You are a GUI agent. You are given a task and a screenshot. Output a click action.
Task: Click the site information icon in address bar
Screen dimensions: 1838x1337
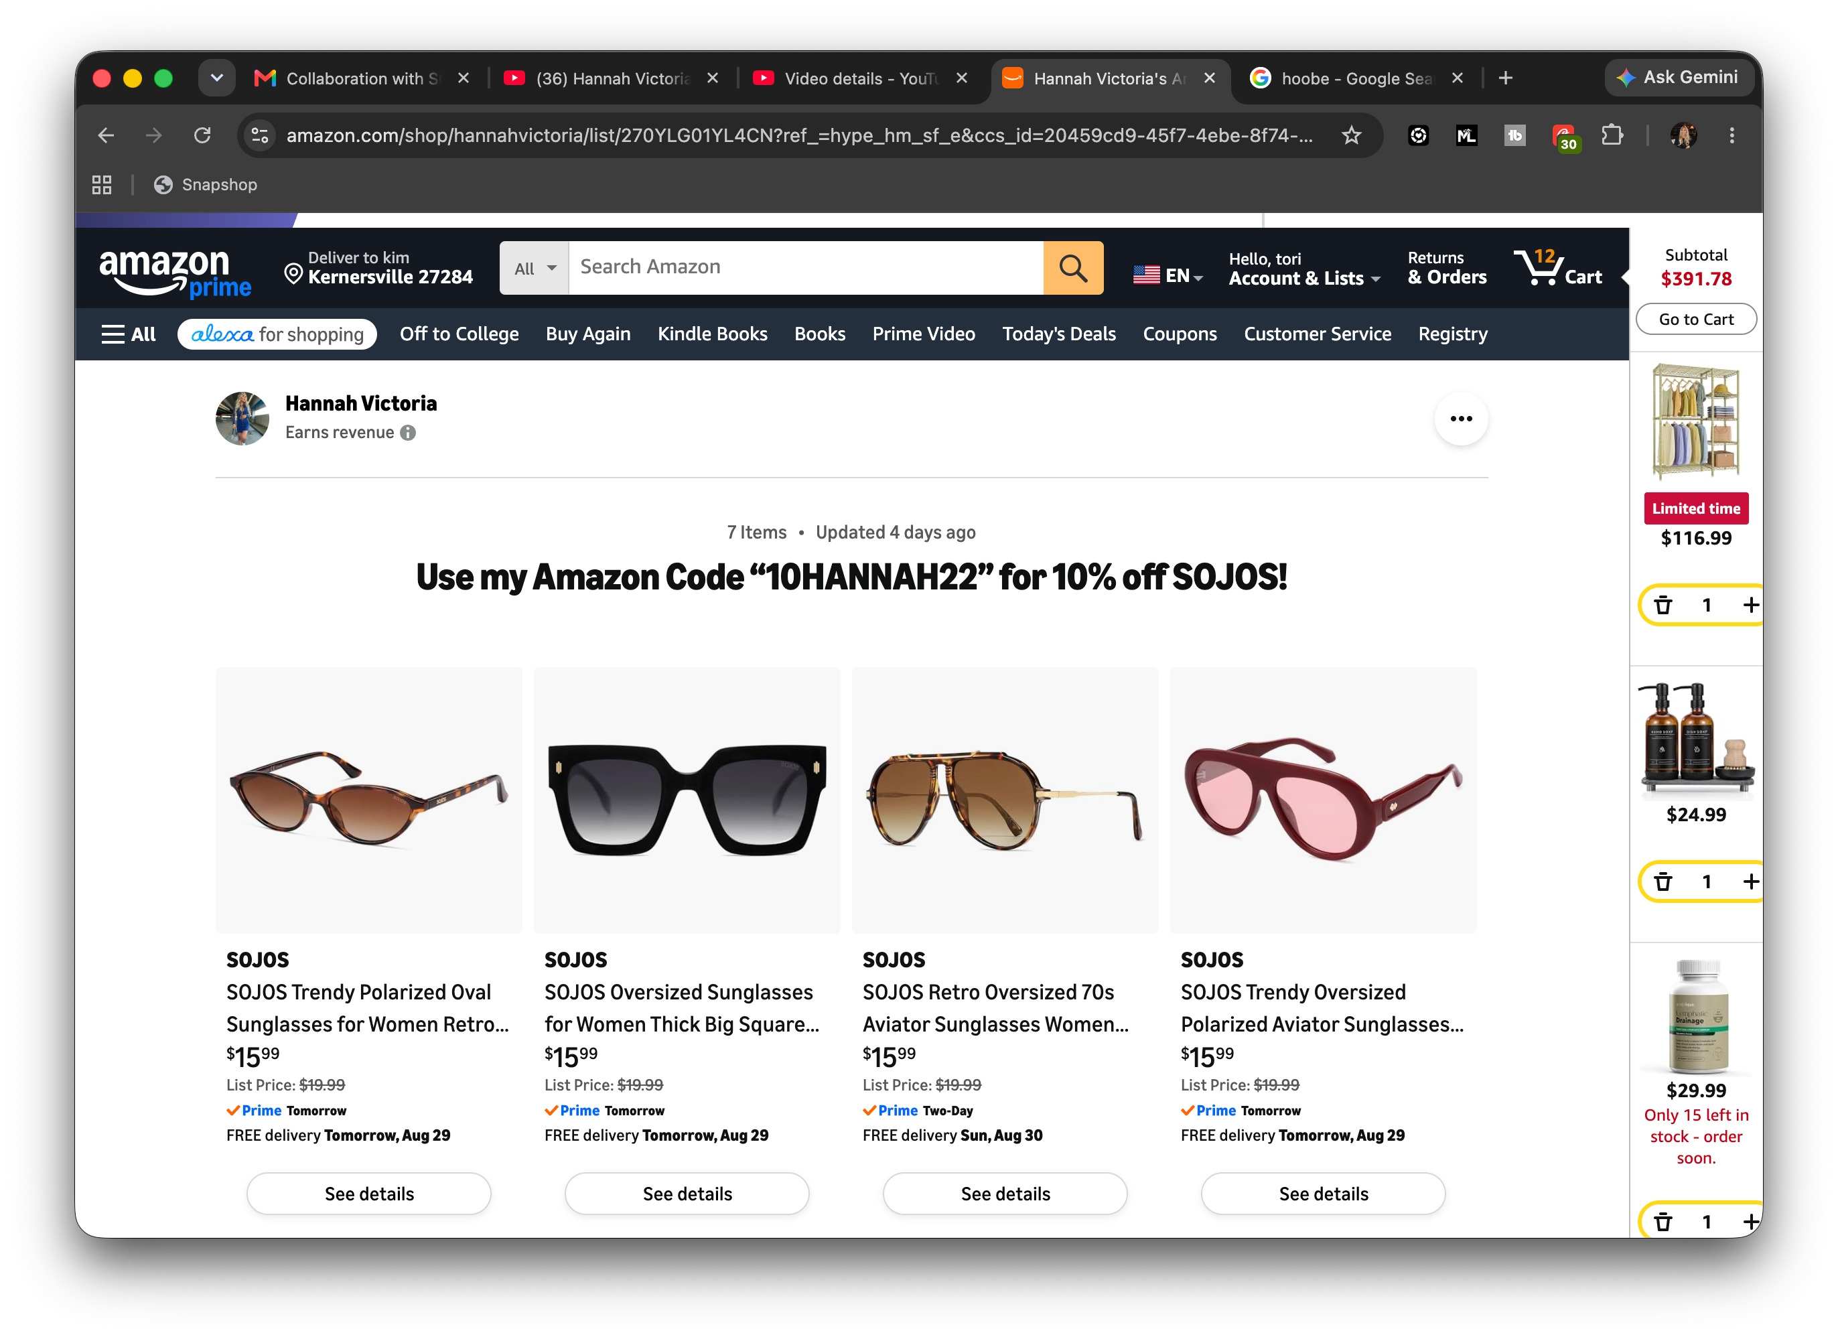[260, 135]
